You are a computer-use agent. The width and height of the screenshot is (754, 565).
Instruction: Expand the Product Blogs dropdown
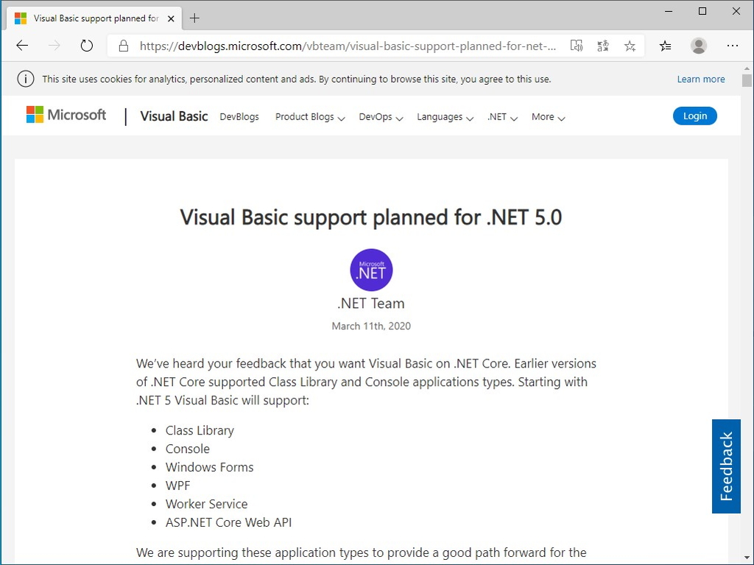click(x=309, y=116)
